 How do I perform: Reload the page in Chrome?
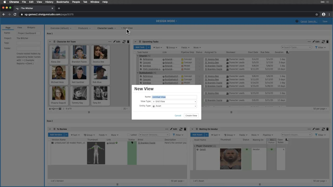point(15,14)
